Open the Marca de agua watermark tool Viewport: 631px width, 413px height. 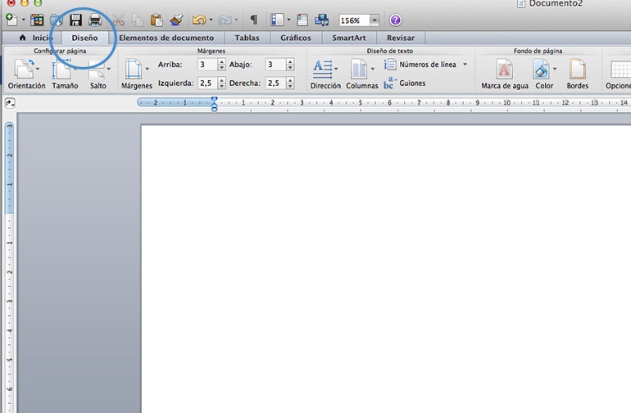click(x=505, y=74)
